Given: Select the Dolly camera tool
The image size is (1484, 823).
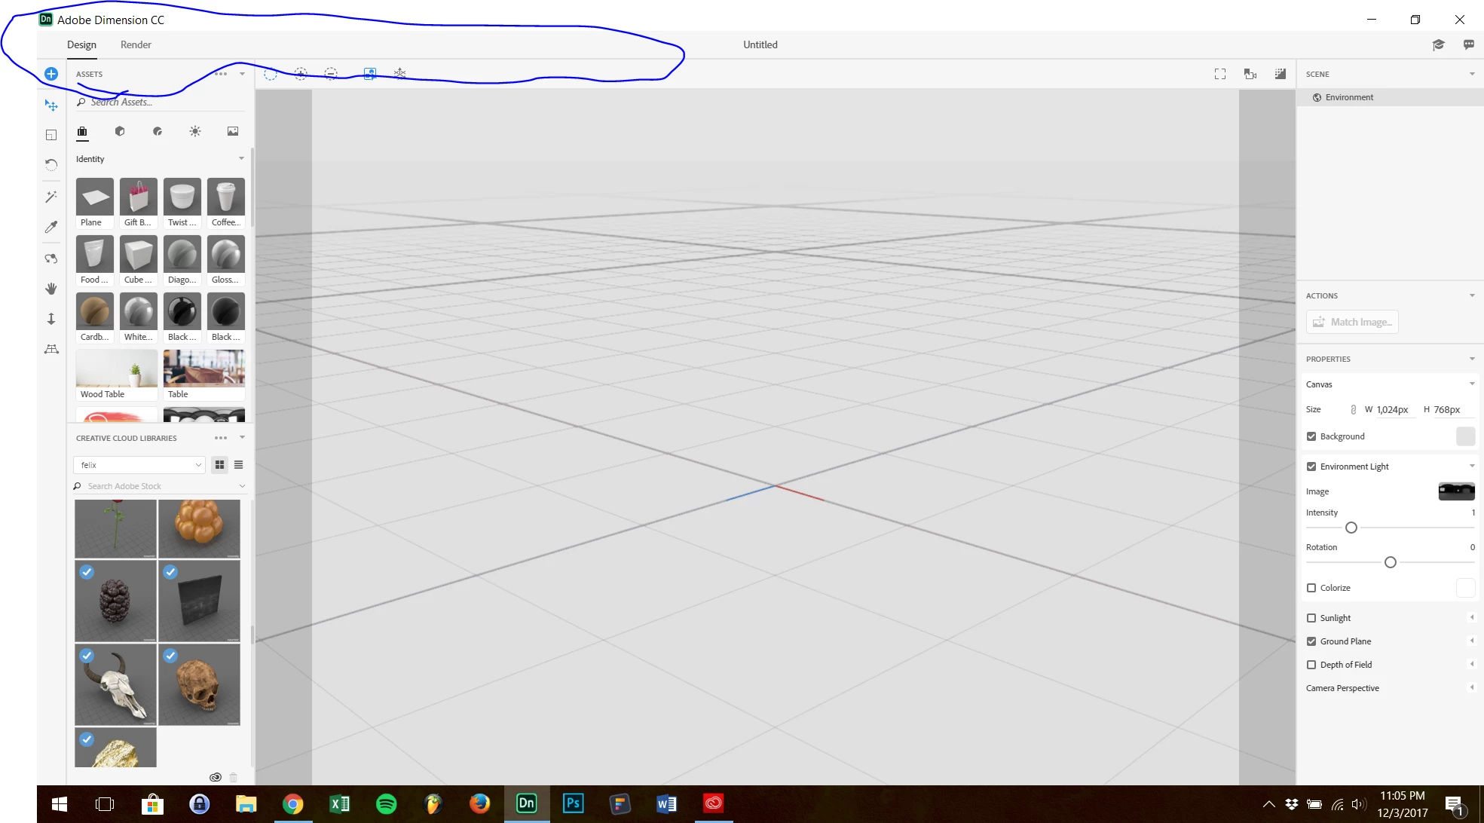Looking at the screenshot, I should click(x=51, y=319).
